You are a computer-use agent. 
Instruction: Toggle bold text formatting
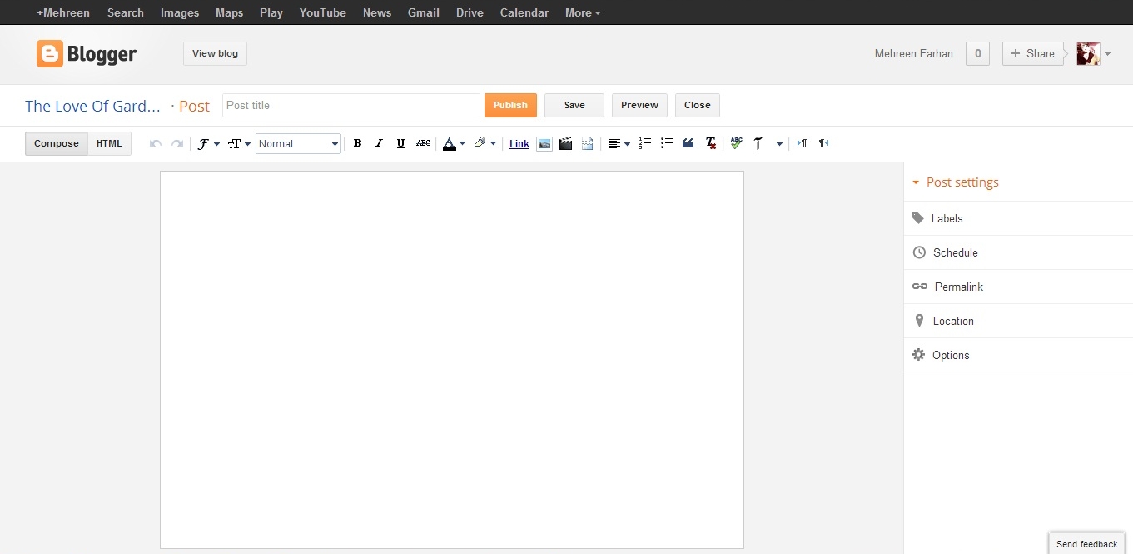pyautogui.click(x=356, y=143)
